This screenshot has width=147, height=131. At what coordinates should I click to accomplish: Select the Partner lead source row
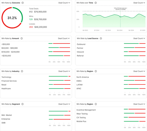(x=111, y=48)
